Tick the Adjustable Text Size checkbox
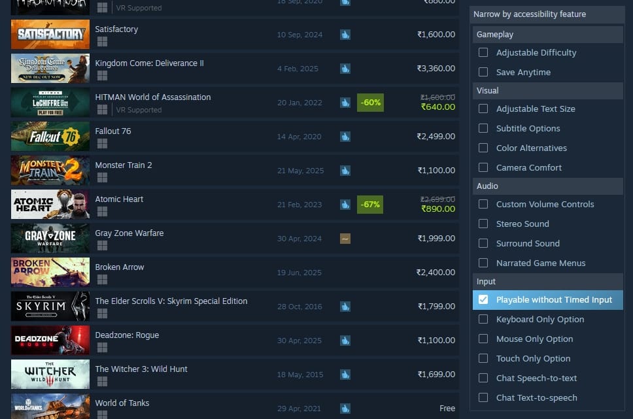Screen dimensions: 633x419 point(483,109)
